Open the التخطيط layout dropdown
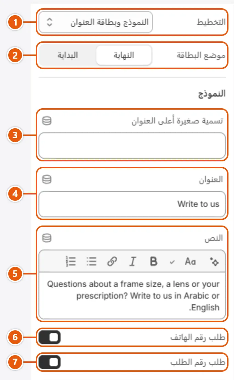Viewport: 234px width, 380px height. (96, 22)
